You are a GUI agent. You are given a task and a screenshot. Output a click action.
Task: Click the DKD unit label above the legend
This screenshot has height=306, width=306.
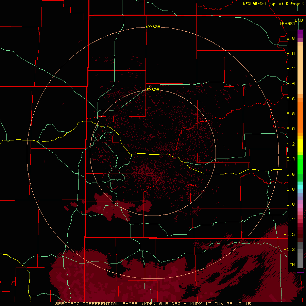click(299, 20)
